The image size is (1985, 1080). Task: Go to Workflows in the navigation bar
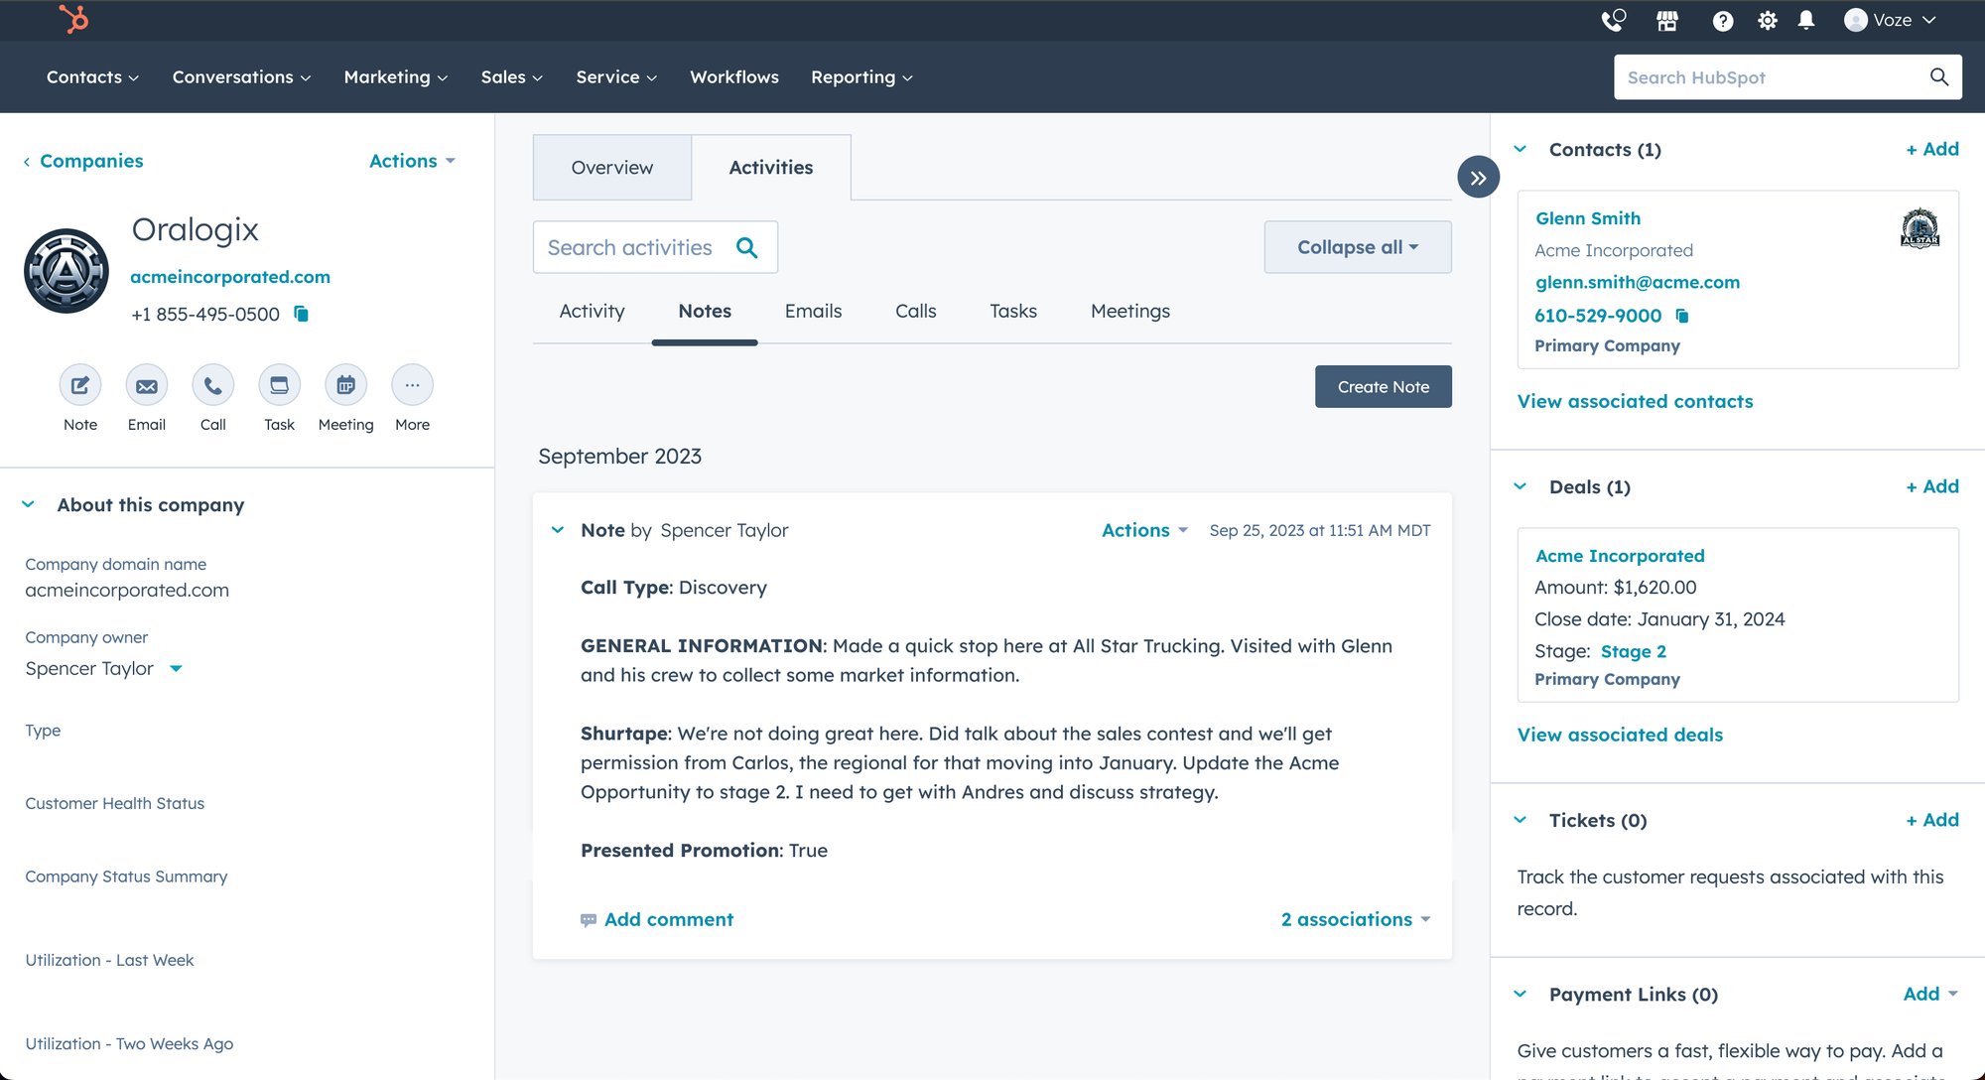734,76
